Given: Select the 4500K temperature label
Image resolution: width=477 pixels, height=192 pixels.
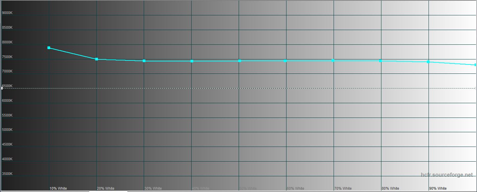Looking at the screenshot, I should (x=7, y=144).
